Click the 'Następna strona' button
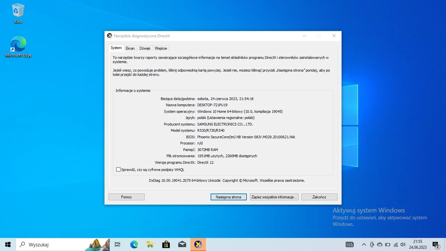This screenshot has width=446, height=251. pos(228,197)
